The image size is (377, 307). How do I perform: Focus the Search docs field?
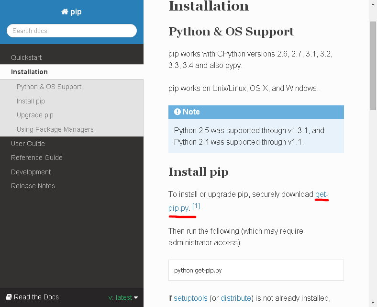click(x=72, y=31)
